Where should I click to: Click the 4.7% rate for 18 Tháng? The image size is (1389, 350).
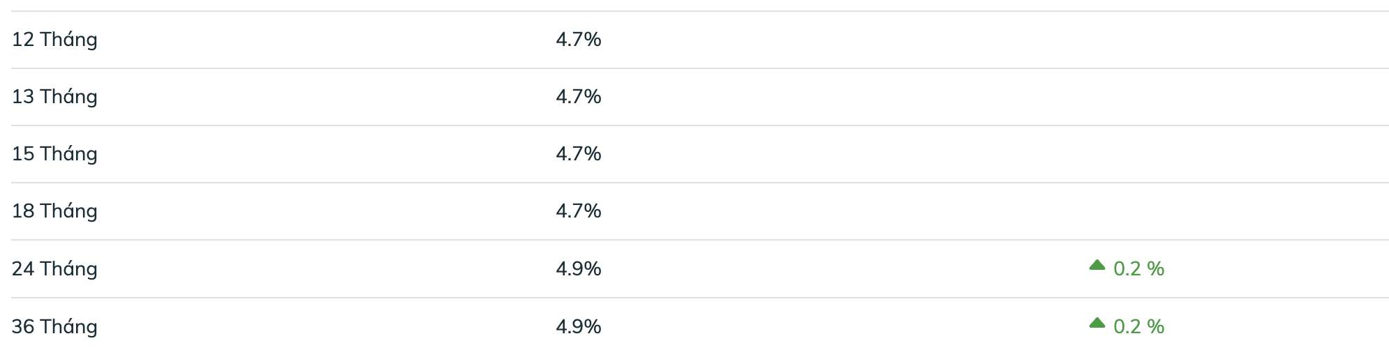tap(579, 211)
